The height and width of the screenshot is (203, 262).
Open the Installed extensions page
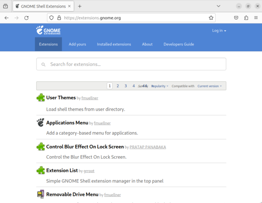114,44
